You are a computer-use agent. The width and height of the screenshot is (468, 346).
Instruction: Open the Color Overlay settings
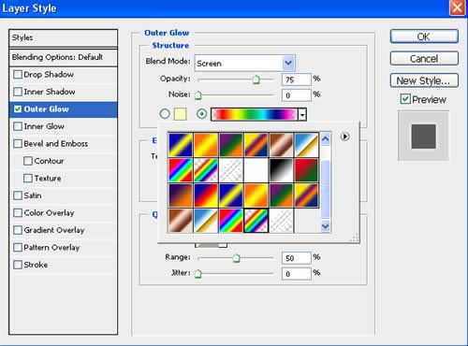point(49,213)
